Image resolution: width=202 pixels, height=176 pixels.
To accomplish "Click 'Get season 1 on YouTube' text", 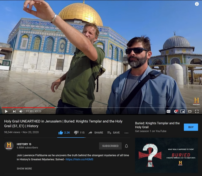I will 151,131.
